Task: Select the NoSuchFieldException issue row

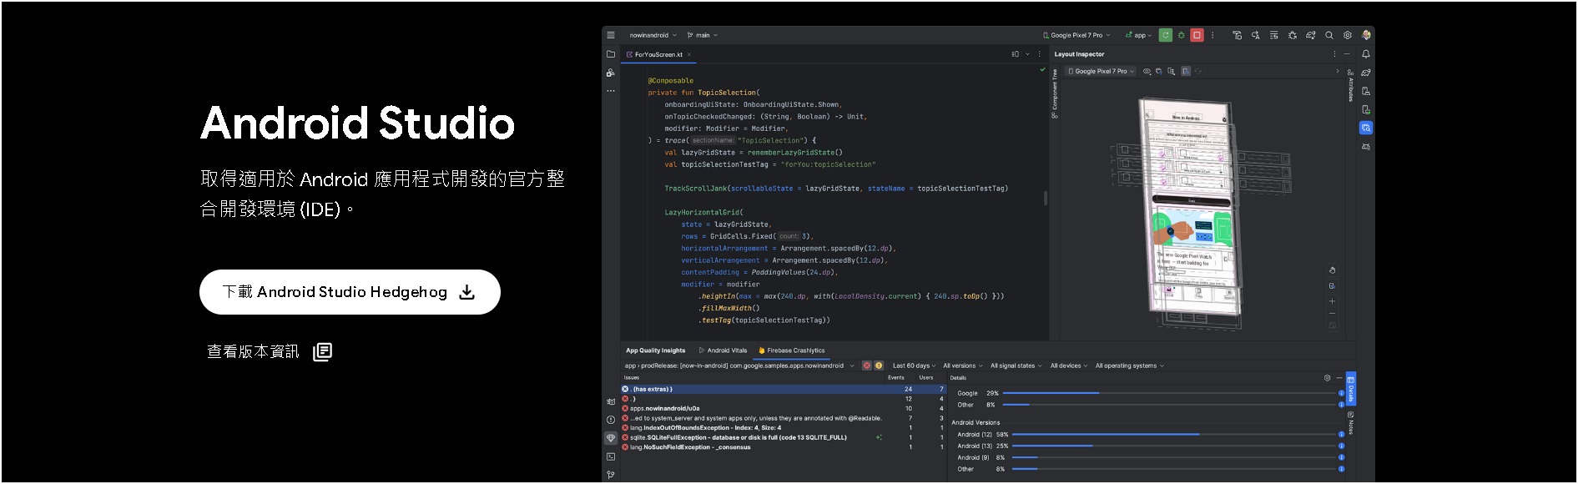Action: click(x=783, y=447)
